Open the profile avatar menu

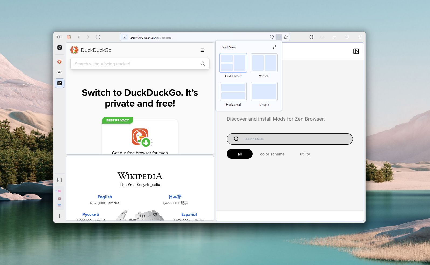point(69,37)
